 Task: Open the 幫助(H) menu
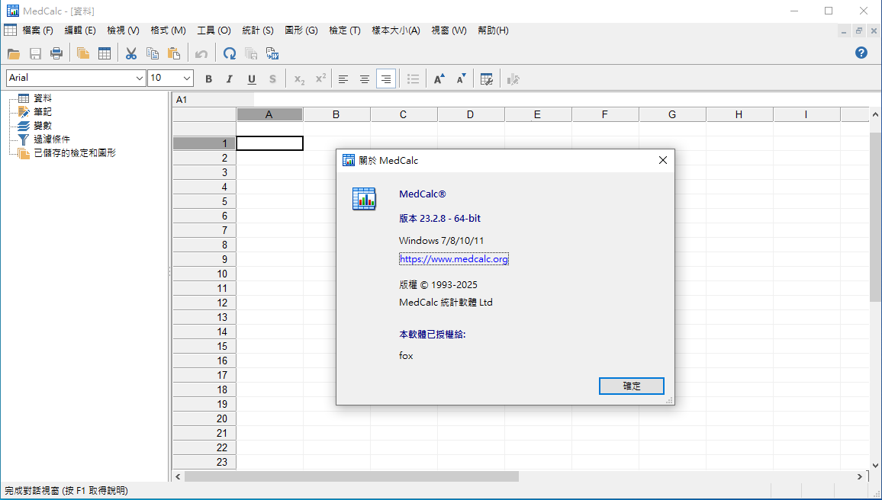(494, 30)
